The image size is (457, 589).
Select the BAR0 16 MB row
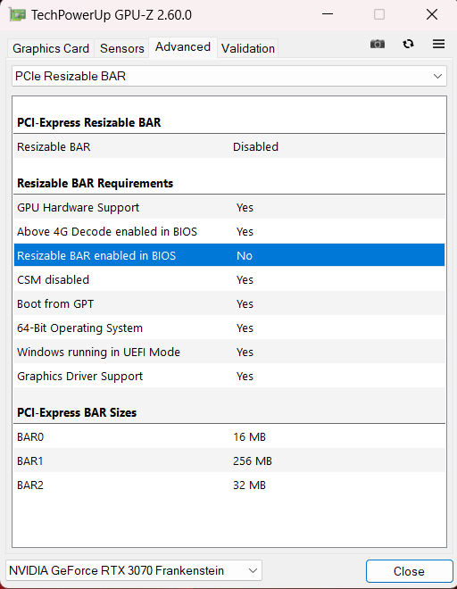coord(229,437)
